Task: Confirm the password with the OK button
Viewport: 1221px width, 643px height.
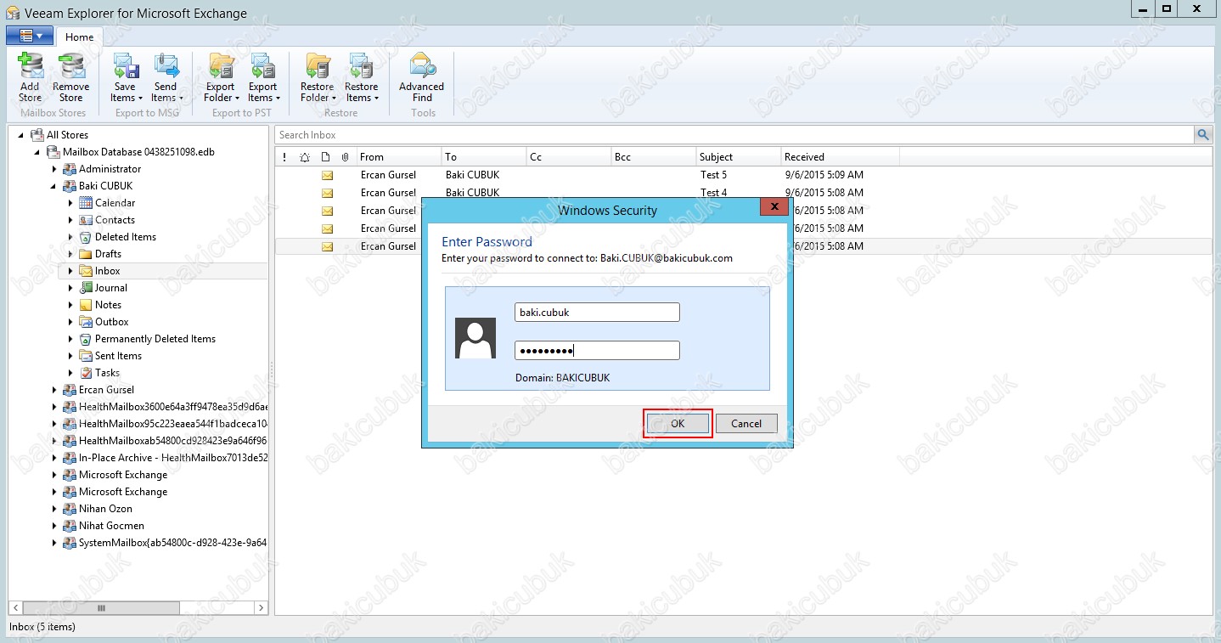Action: (677, 423)
